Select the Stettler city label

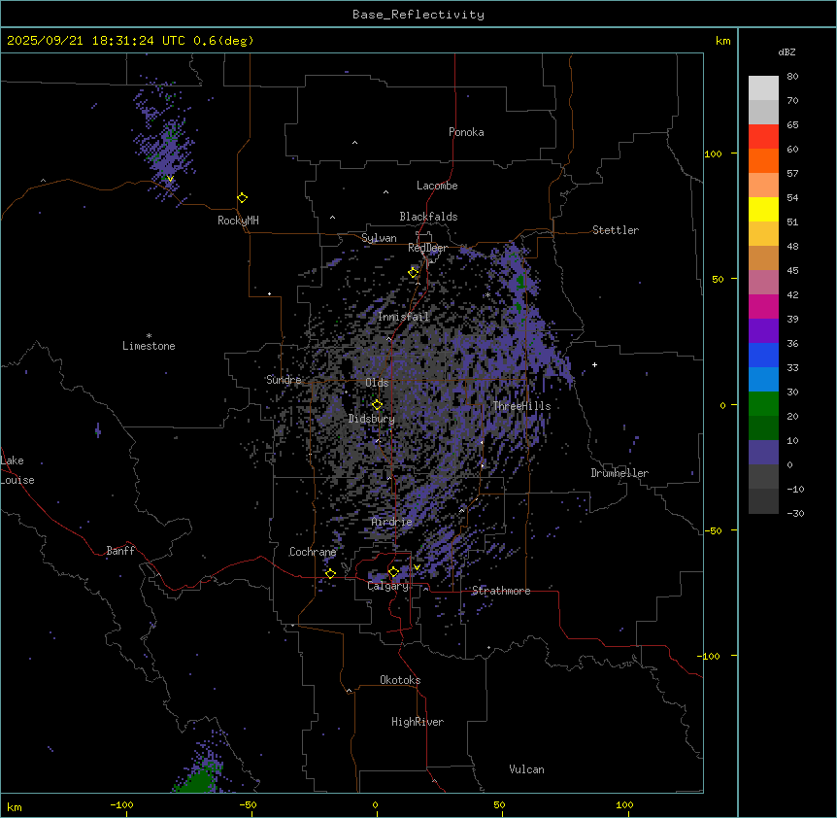pyautogui.click(x=616, y=230)
